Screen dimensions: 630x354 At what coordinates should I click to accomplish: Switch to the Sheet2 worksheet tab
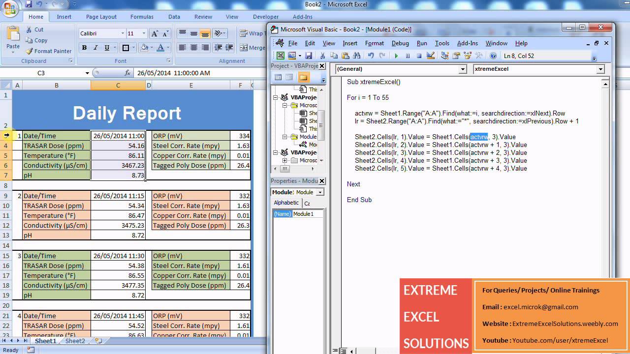75,341
